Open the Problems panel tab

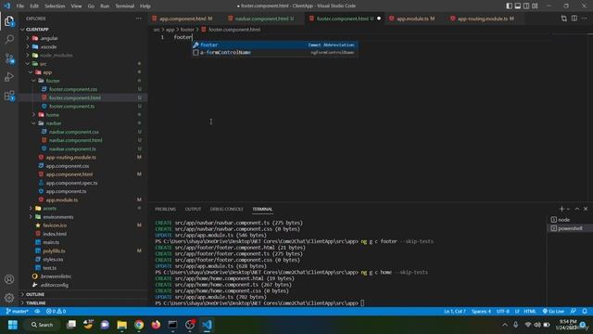(x=165, y=209)
